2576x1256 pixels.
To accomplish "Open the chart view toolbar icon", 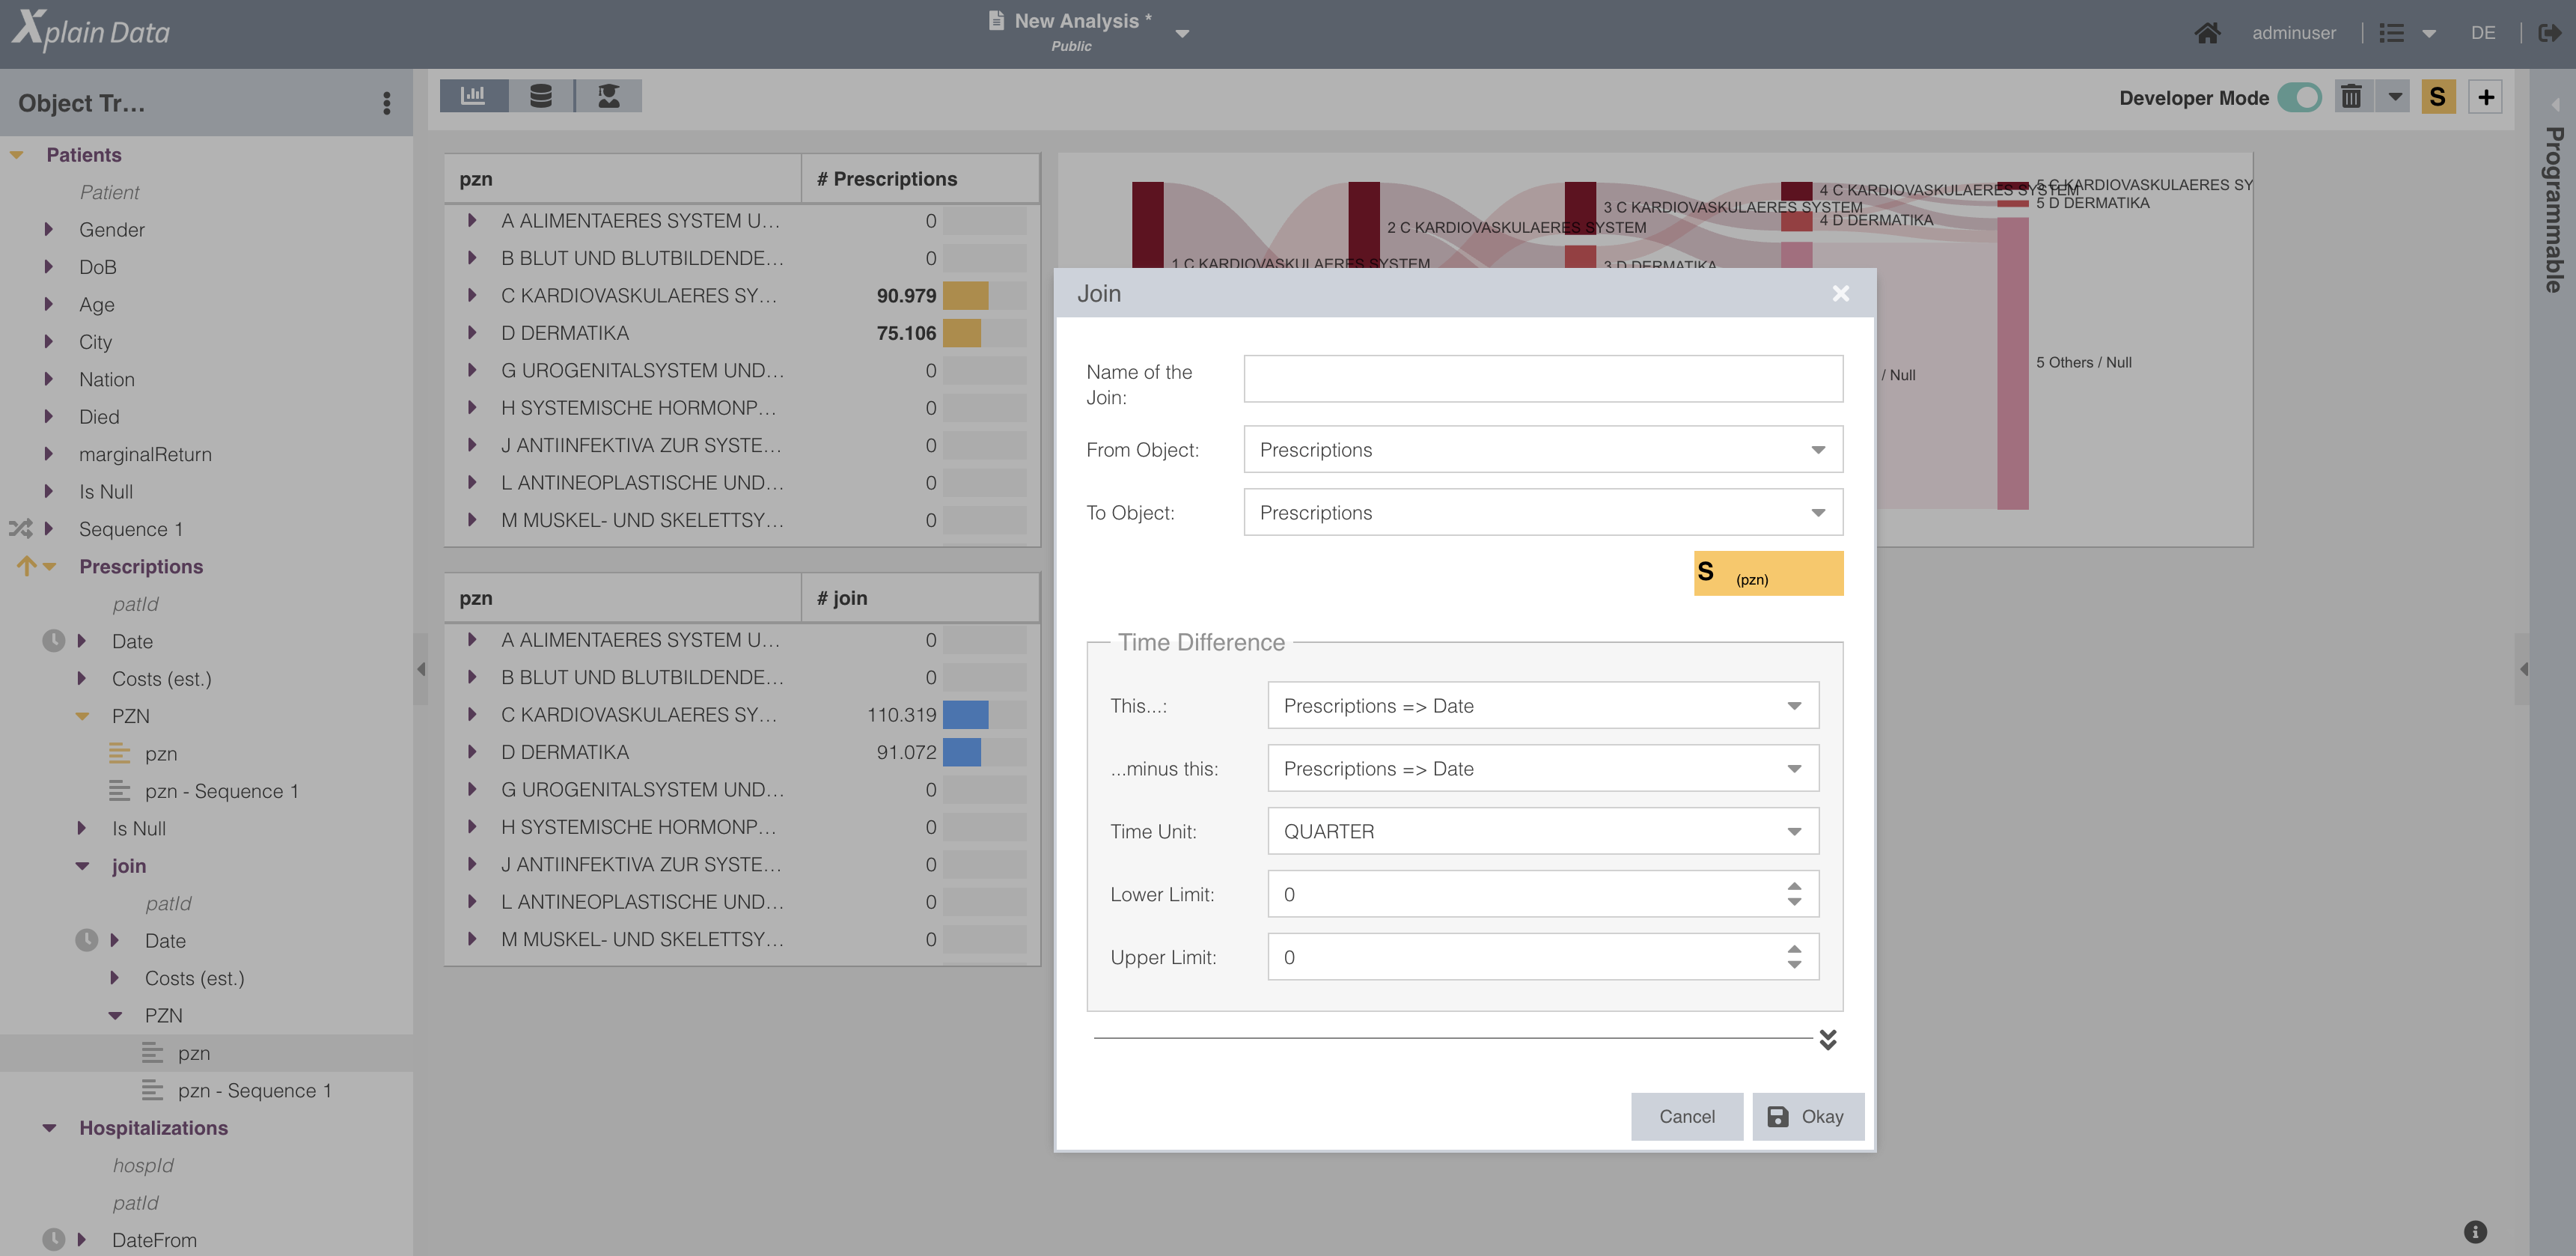I will click(473, 96).
